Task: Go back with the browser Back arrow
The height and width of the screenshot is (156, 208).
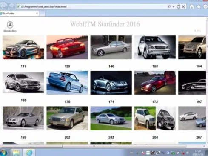Action: (3, 6)
